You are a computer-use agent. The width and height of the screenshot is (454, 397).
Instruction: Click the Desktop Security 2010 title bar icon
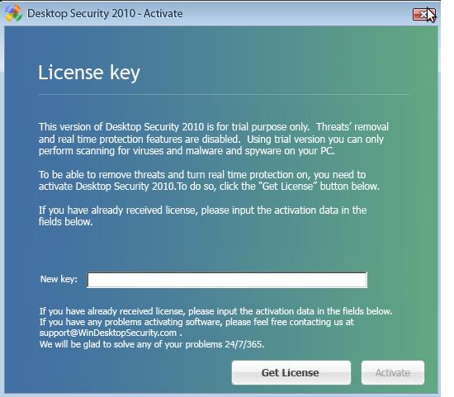[x=13, y=13]
